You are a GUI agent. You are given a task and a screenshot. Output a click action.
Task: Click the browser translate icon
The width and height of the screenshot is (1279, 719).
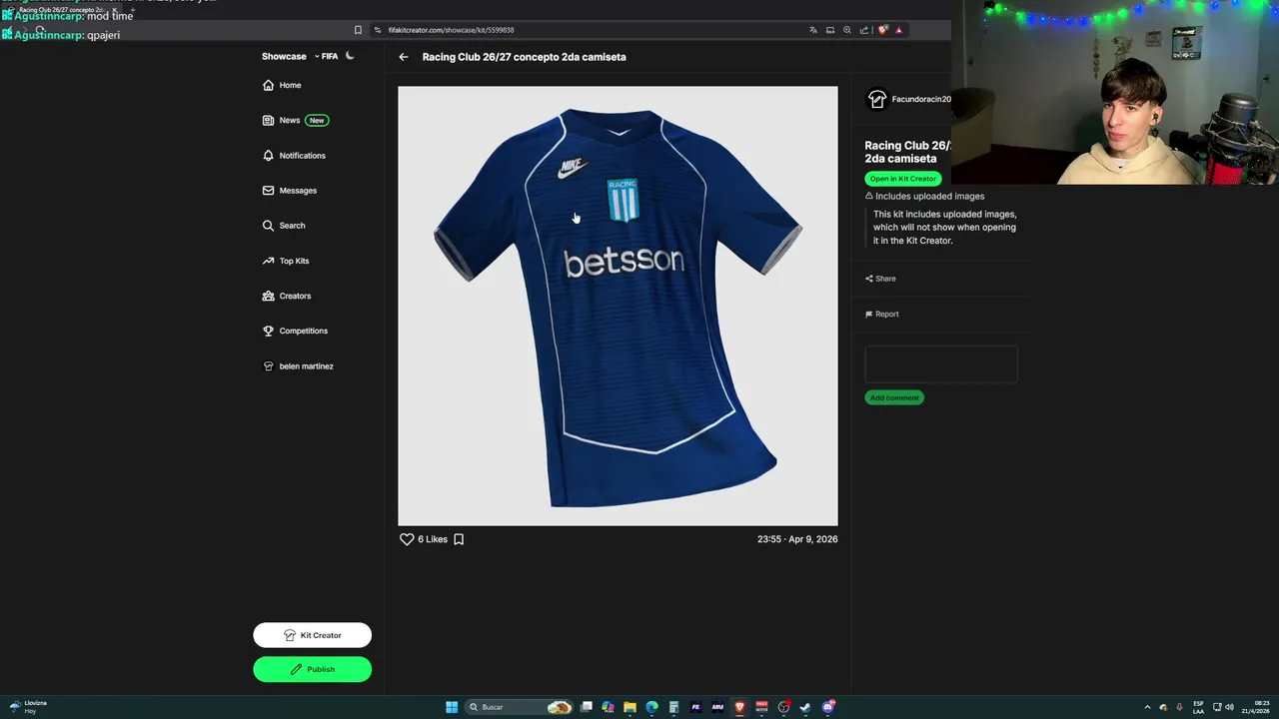(x=813, y=30)
